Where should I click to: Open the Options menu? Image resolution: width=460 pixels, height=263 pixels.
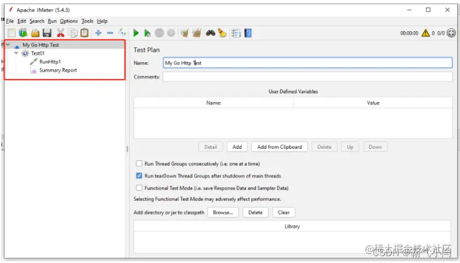[69, 21]
